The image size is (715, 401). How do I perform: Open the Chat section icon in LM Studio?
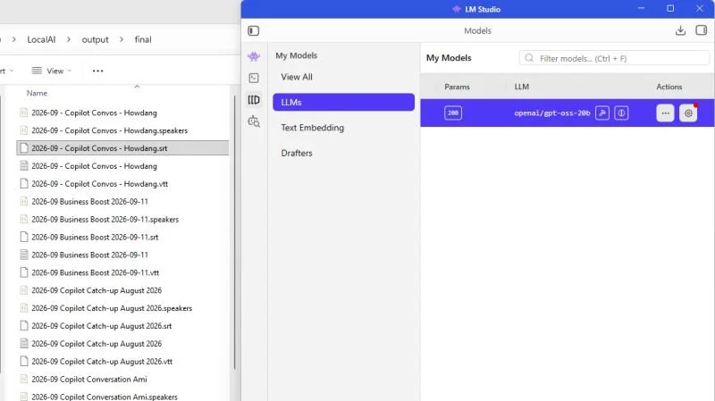point(254,56)
